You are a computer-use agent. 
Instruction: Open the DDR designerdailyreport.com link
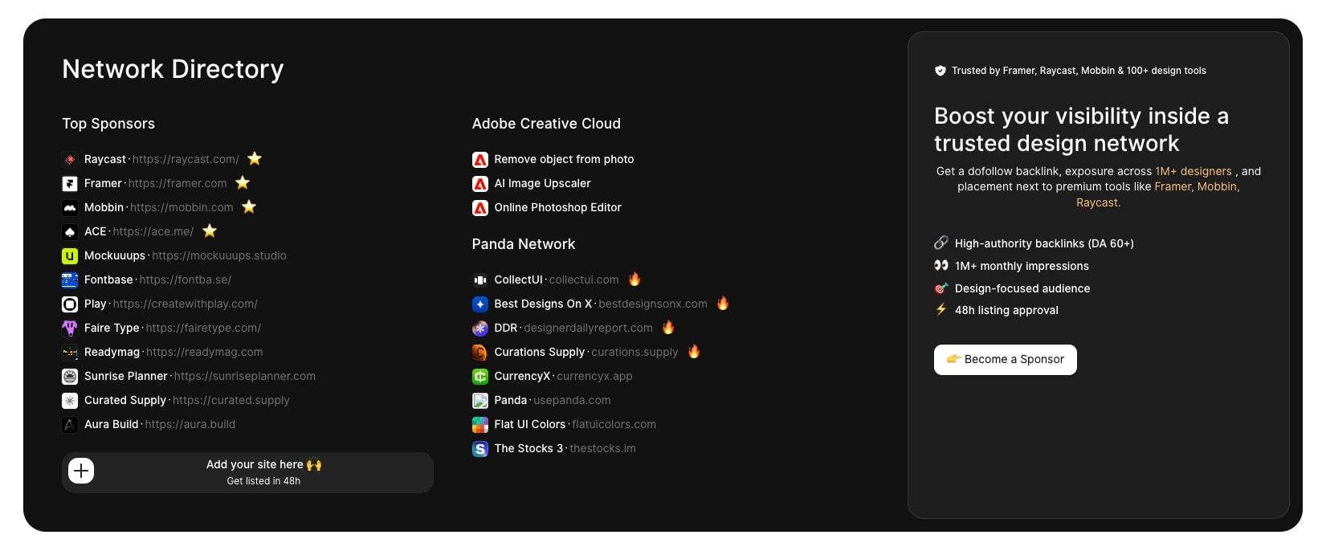click(x=573, y=328)
